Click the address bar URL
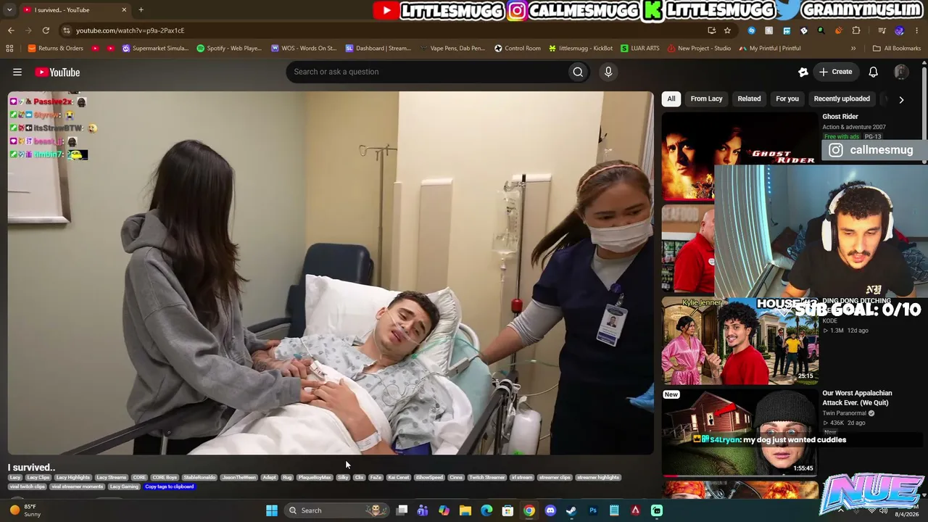The height and width of the screenshot is (522, 928). pos(130,30)
